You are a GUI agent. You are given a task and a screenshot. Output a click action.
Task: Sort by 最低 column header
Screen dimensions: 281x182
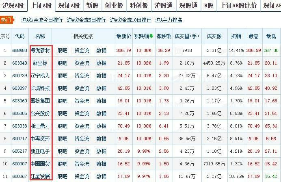point(271,36)
